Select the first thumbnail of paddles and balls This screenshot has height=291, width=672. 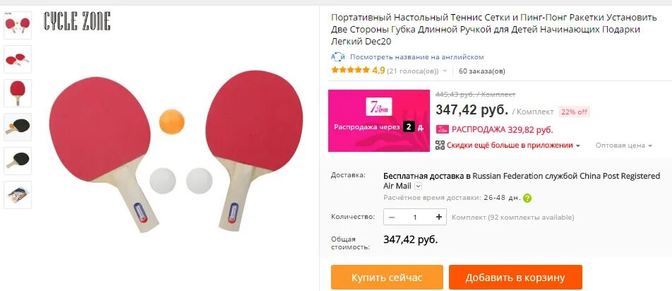[18, 25]
